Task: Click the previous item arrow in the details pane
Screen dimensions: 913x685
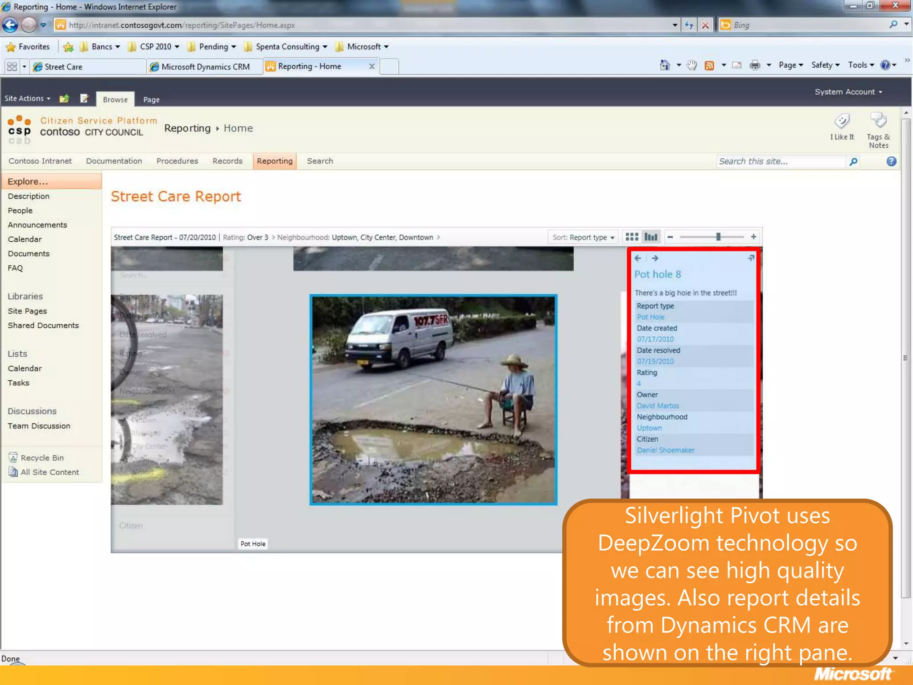Action: coord(638,258)
